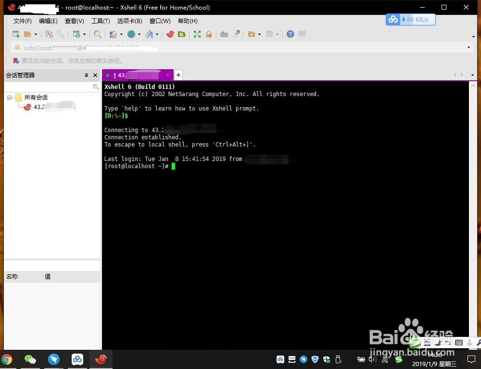
Task: Click the keyboard Key Mapping icon
Action: point(224,34)
